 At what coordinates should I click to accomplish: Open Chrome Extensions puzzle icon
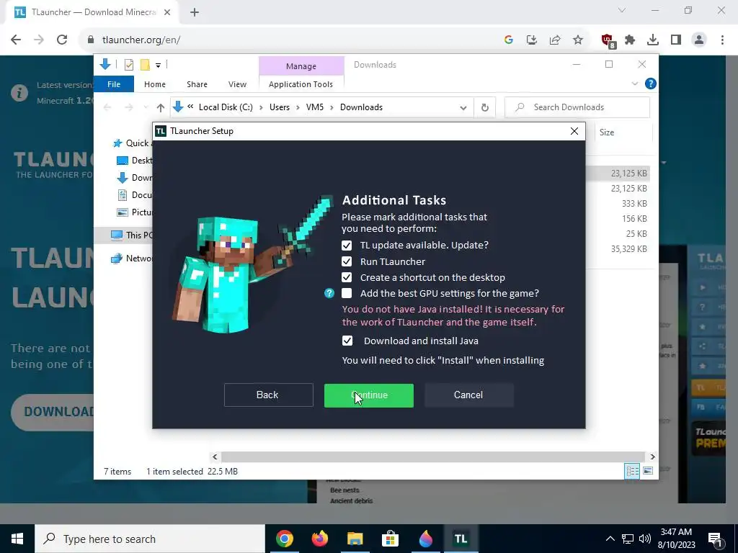tap(630, 40)
